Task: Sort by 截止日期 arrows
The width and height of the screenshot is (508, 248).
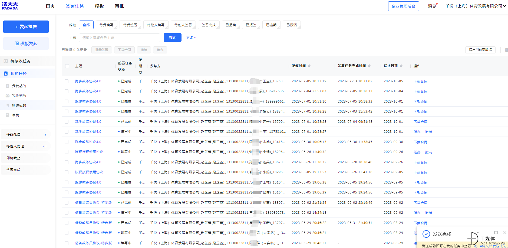Action: click(x=401, y=66)
